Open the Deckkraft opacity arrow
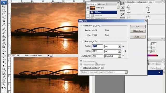 pyautogui.click(x=163, y=64)
